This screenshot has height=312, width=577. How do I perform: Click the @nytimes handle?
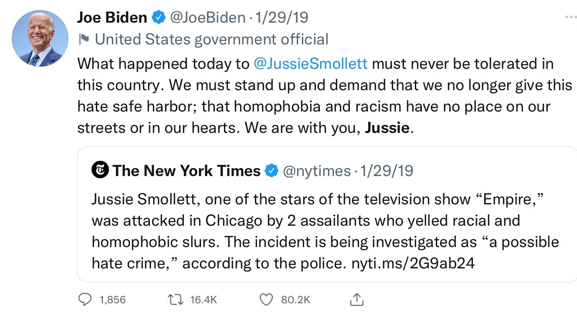[x=317, y=171]
